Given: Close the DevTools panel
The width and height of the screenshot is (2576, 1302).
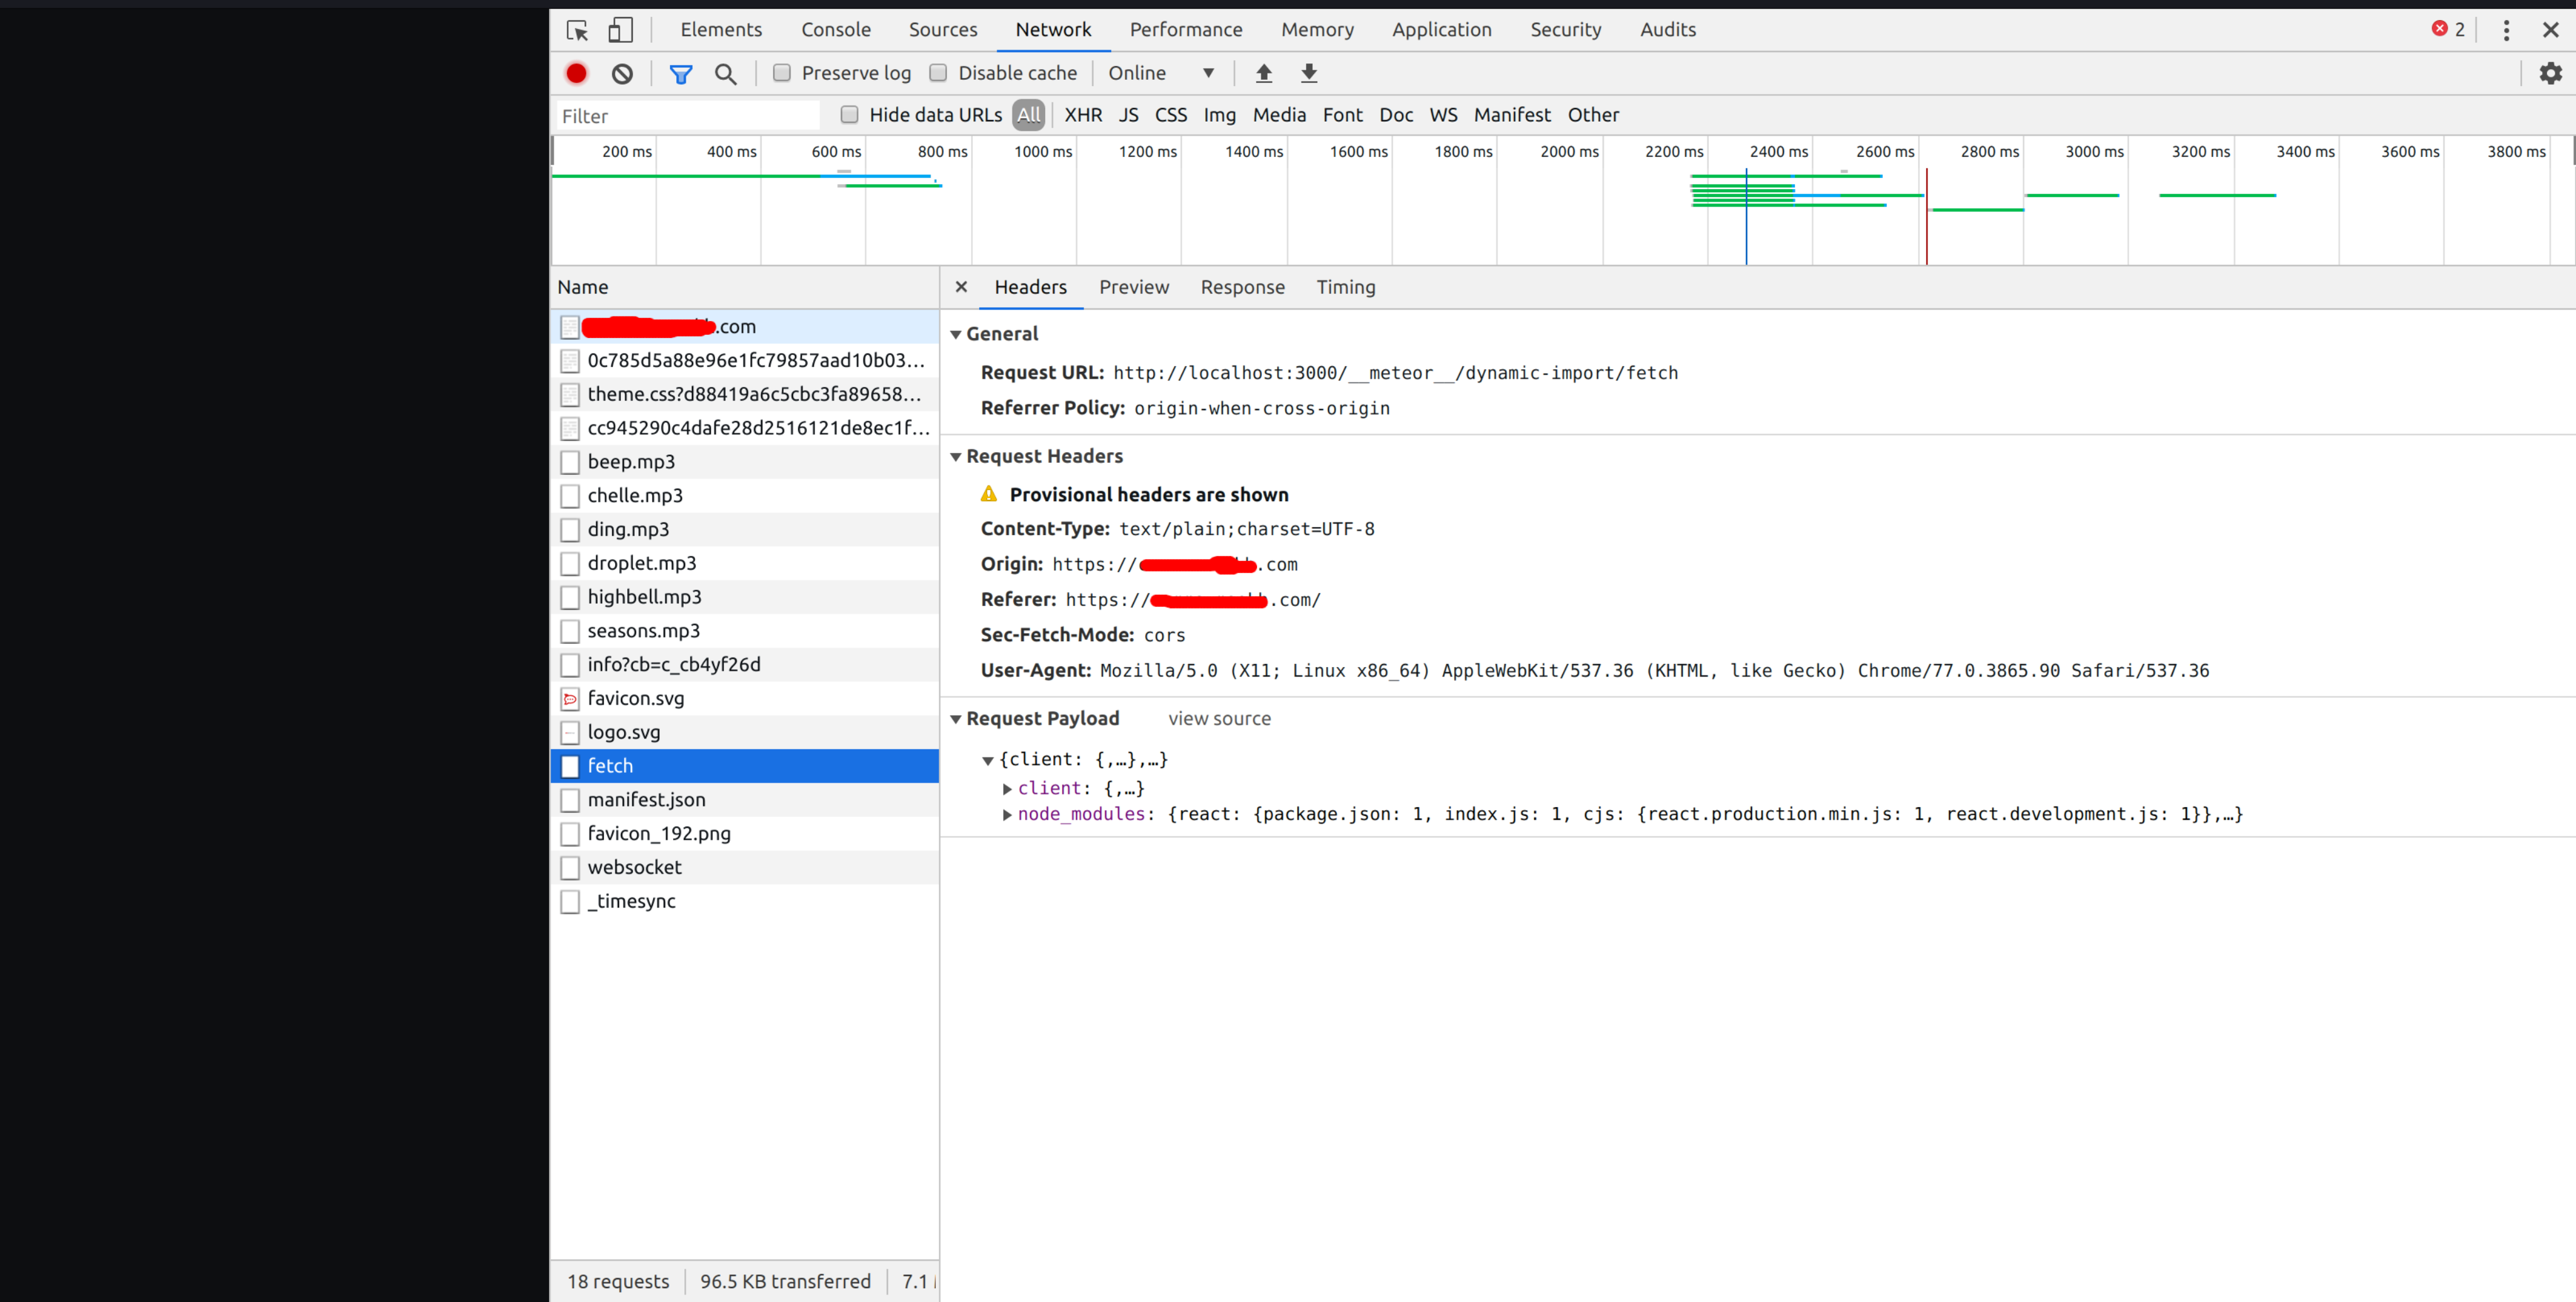Looking at the screenshot, I should click(2551, 30).
